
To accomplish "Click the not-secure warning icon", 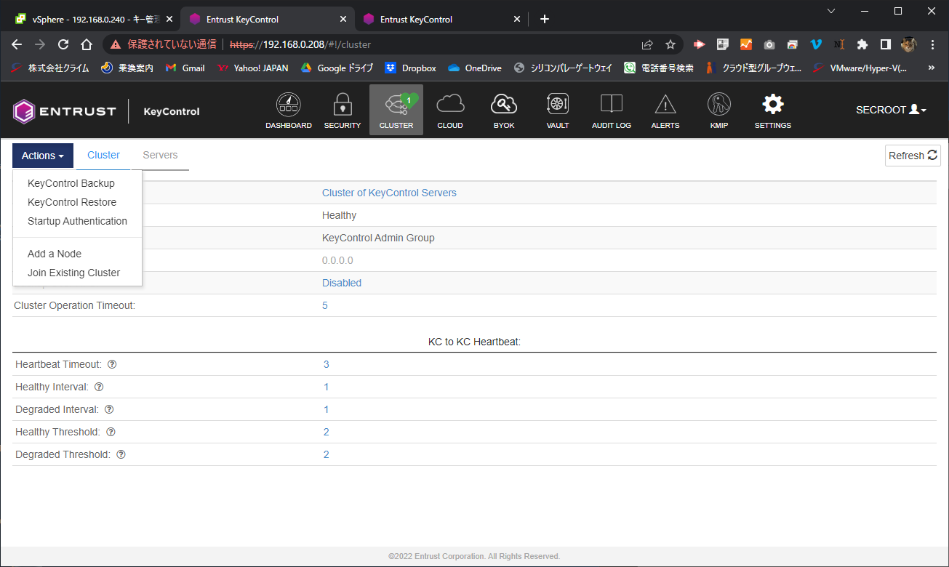I will pyautogui.click(x=116, y=44).
